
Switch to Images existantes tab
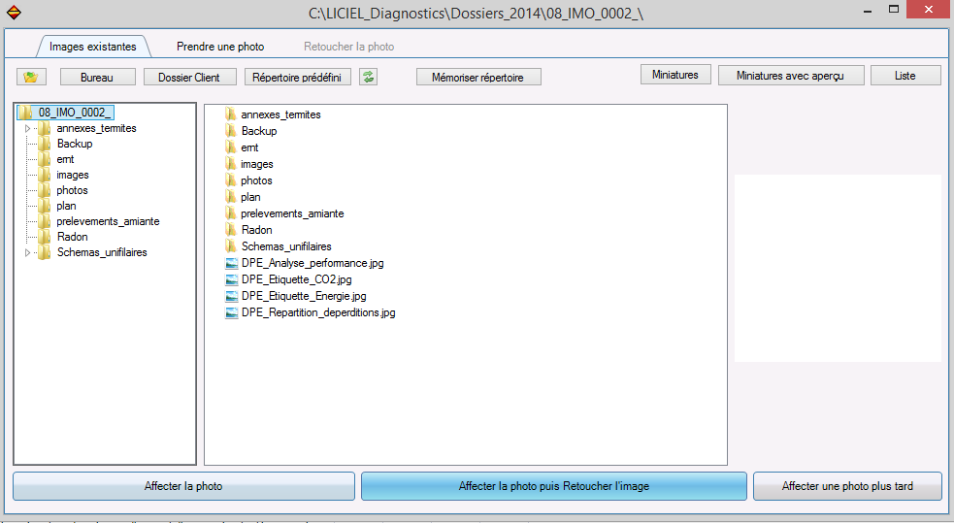(92, 47)
